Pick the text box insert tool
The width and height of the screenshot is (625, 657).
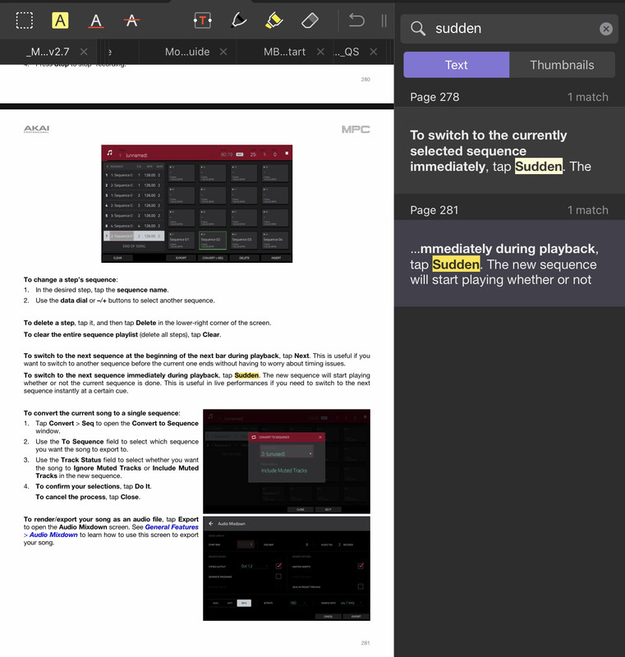(203, 20)
